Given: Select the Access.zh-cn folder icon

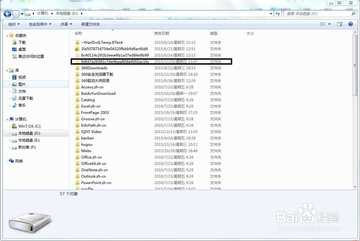Looking at the screenshot, I should (77, 87).
